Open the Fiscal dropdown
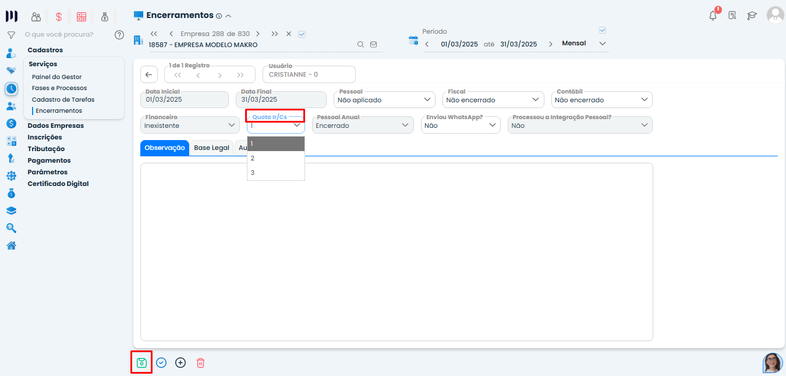This screenshot has width=786, height=376. coord(493,100)
